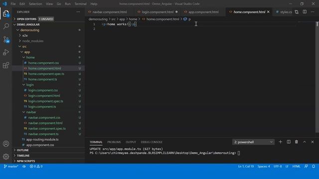
Task: Collapse the navbar folder
Action: click(48, 112)
